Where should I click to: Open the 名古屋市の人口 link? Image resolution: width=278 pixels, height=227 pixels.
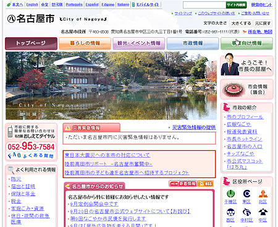coord(245,147)
